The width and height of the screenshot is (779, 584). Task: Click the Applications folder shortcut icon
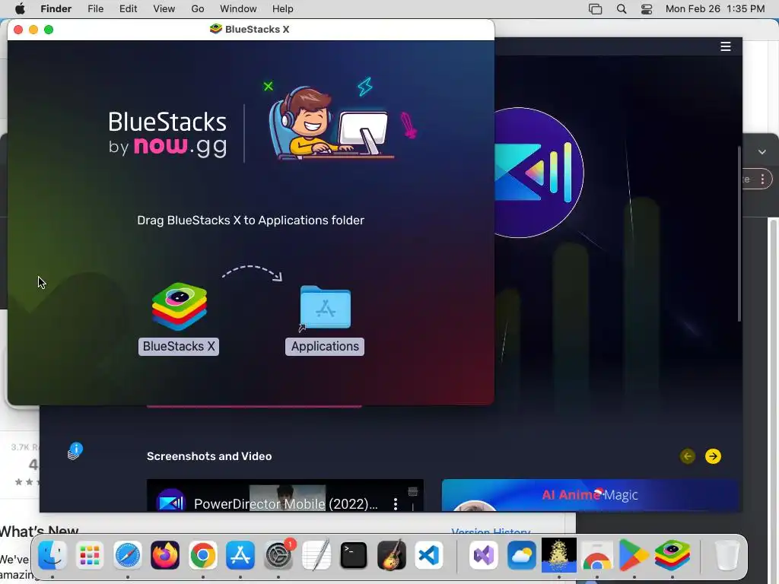click(x=325, y=307)
